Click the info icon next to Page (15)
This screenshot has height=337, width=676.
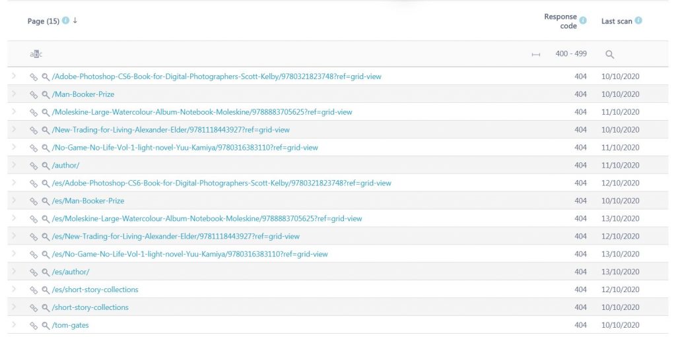coord(65,20)
